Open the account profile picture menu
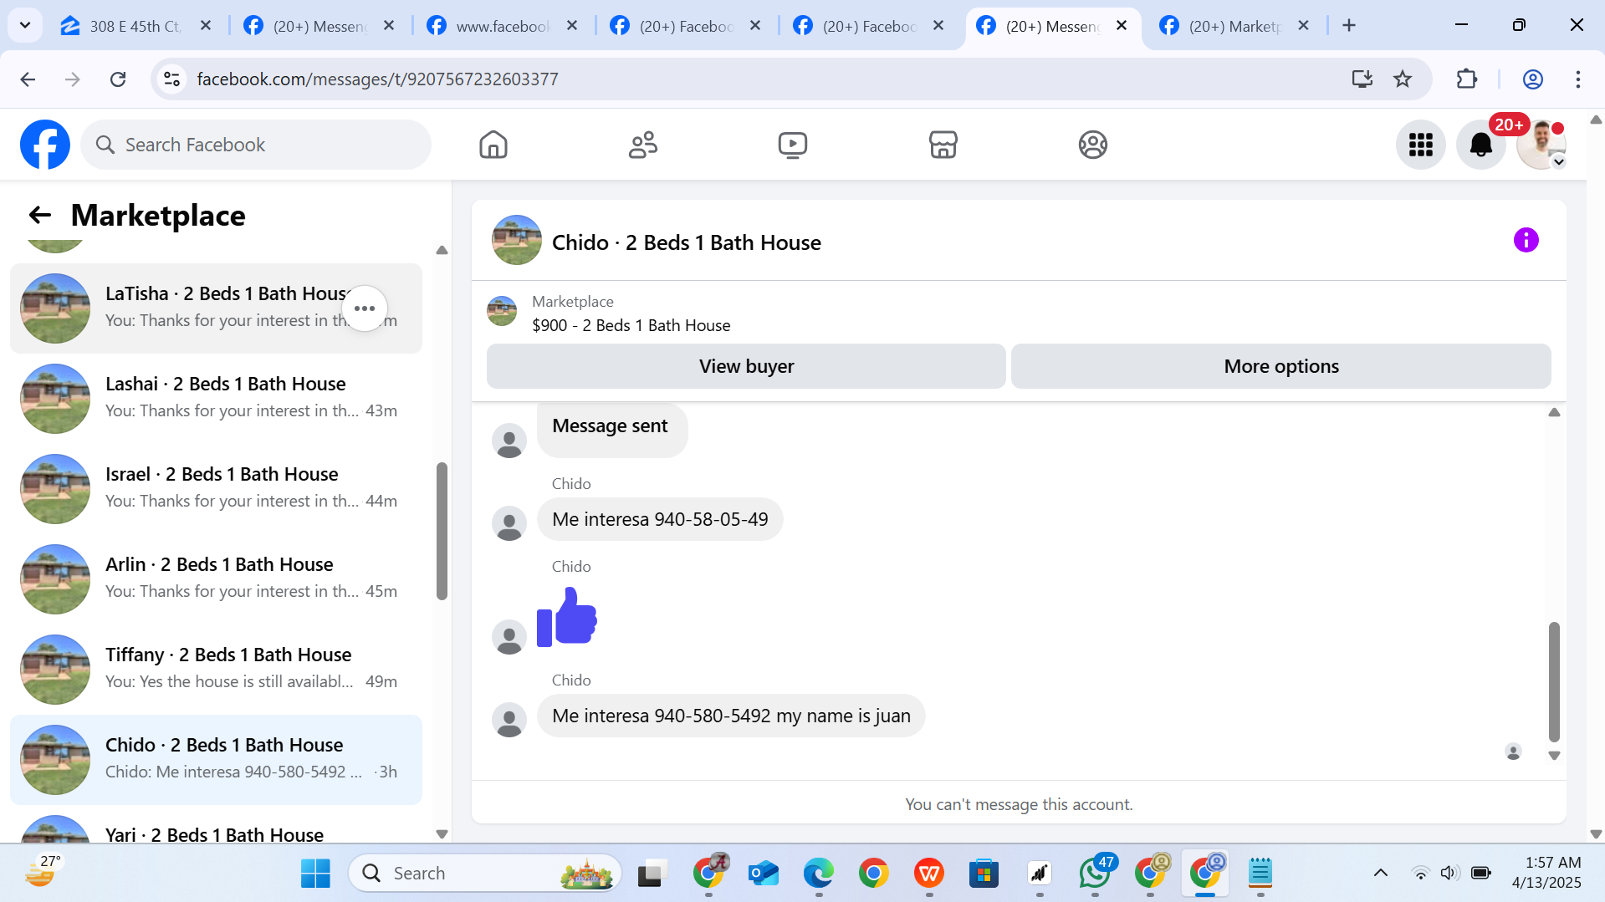The height and width of the screenshot is (902, 1605). coord(1541,145)
